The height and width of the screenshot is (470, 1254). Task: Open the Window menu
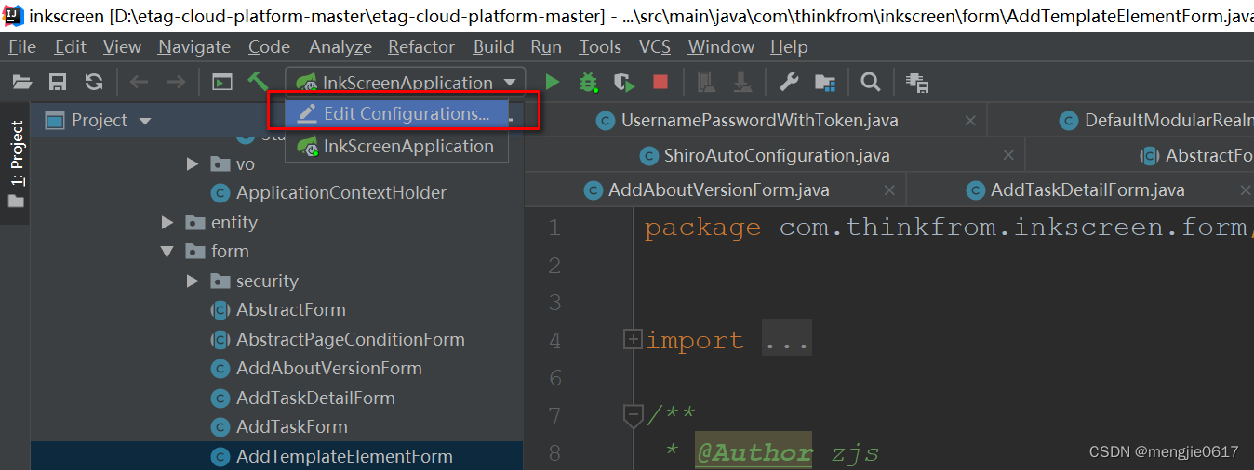[721, 46]
